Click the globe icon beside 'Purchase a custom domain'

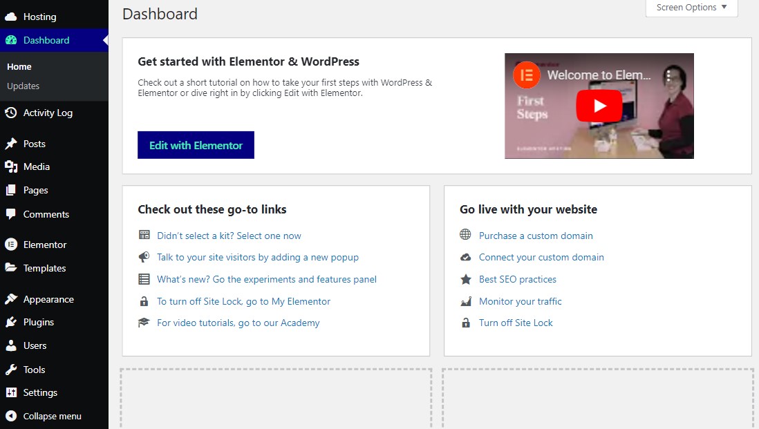pos(465,235)
